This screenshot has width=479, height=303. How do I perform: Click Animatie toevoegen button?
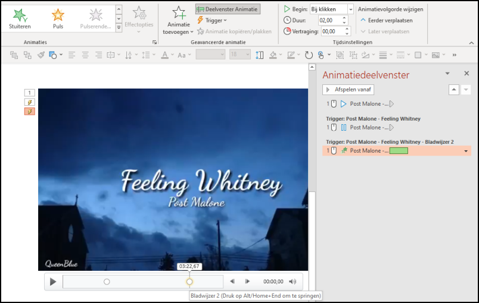pyautogui.click(x=178, y=20)
